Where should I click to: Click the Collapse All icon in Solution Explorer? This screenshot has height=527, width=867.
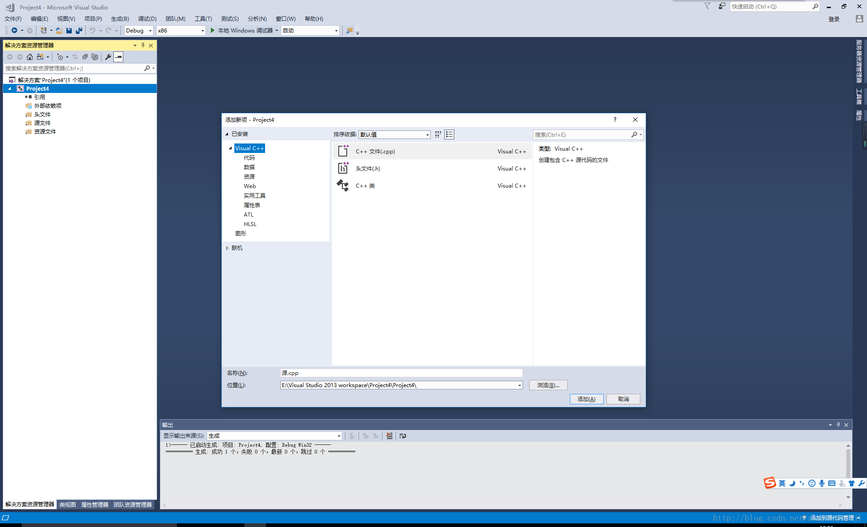click(85, 57)
